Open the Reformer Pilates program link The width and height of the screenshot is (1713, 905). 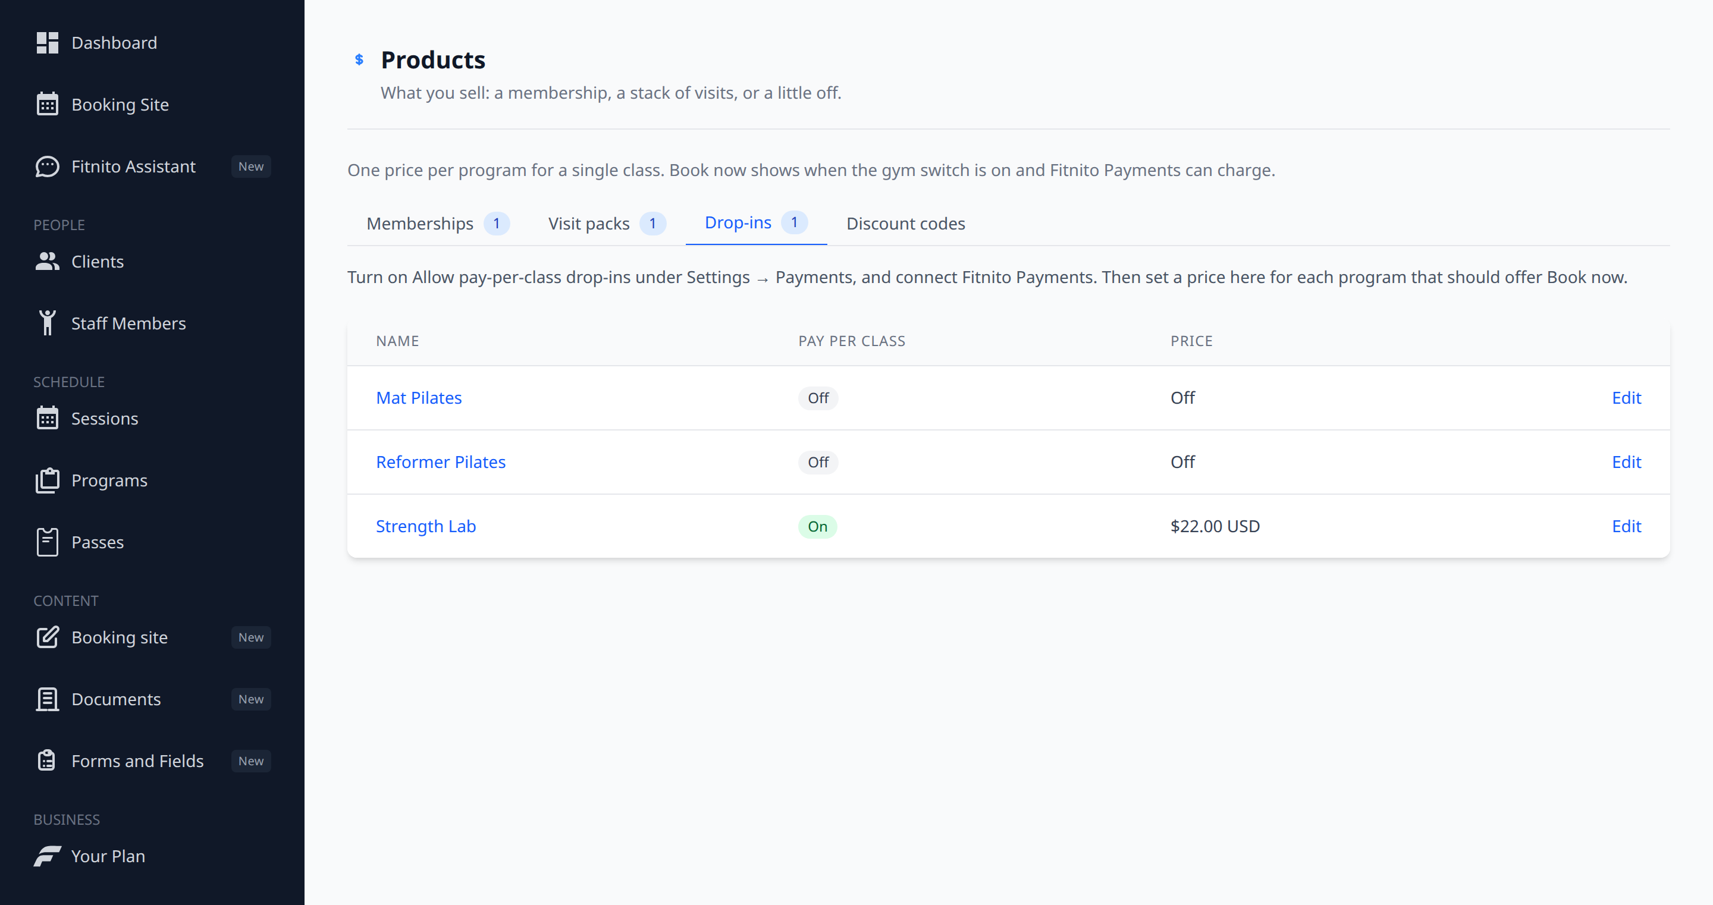440,462
